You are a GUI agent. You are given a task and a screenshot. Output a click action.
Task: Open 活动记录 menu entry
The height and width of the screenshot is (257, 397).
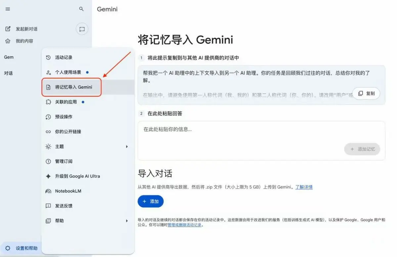pyautogui.click(x=88, y=58)
